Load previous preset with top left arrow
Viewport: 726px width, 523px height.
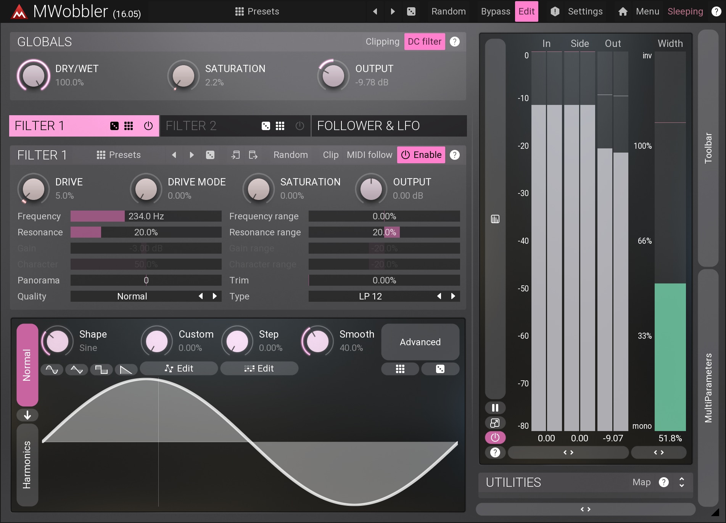point(375,11)
